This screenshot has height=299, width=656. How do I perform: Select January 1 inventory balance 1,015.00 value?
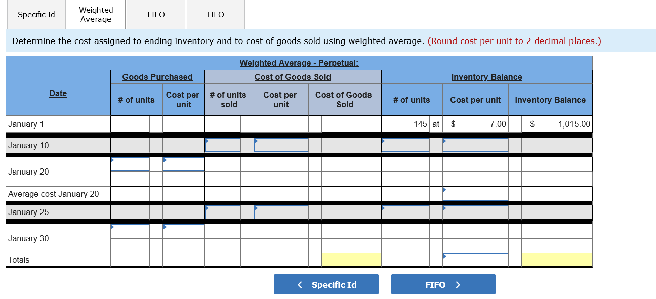click(574, 124)
